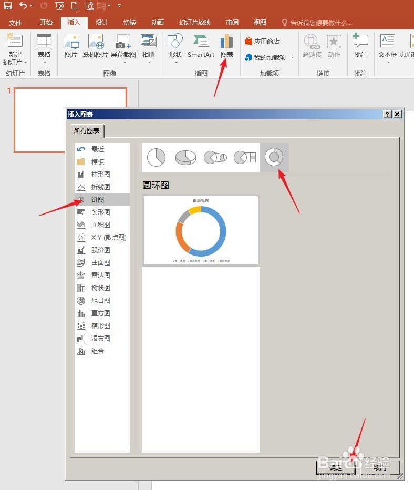The width and height of the screenshot is (414, 490).
Task: Switch to the 设计 Design tab
Action: [x=102, y=23]
